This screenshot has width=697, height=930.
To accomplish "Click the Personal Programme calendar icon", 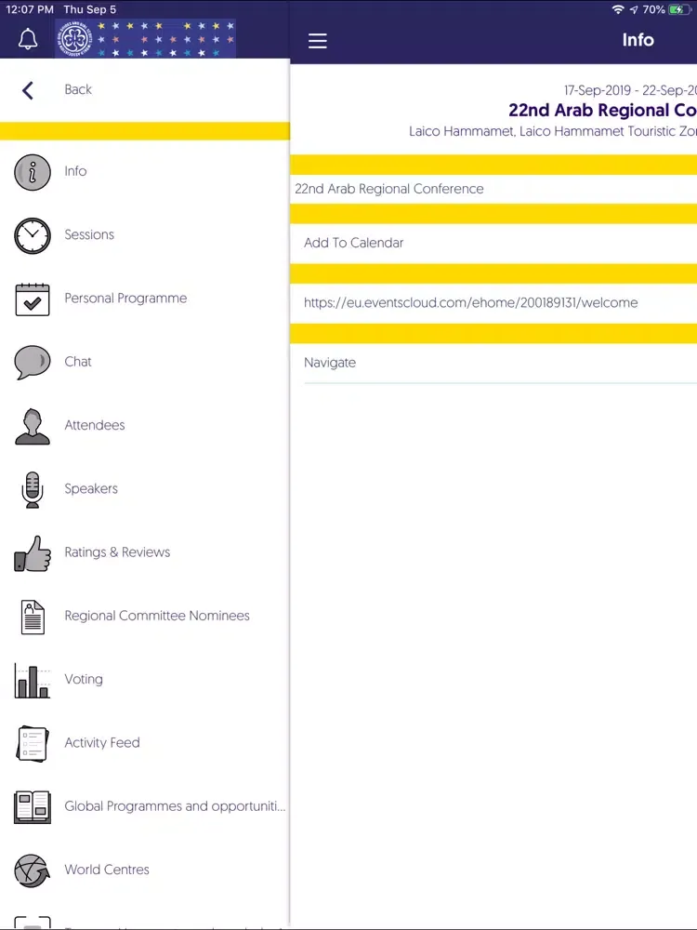I will 32,299.
